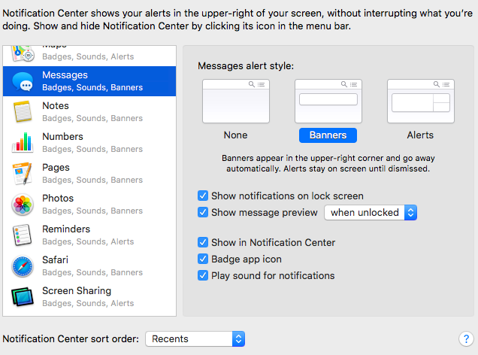Screen dimensions: 478x355
Task: Click the Reminders checklist icon
Action: (x=23, y=235)
